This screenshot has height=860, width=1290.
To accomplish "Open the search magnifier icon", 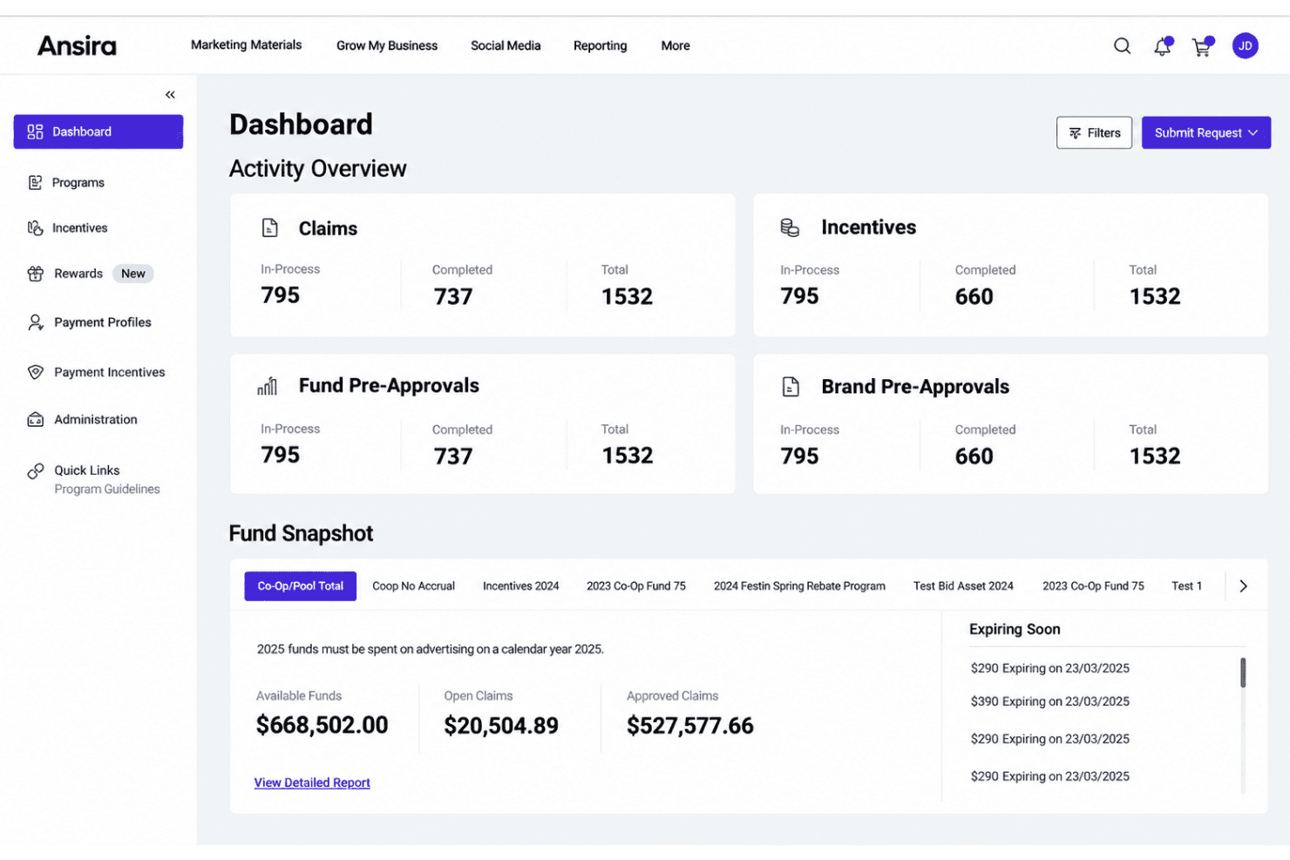I will point(1122,46).
